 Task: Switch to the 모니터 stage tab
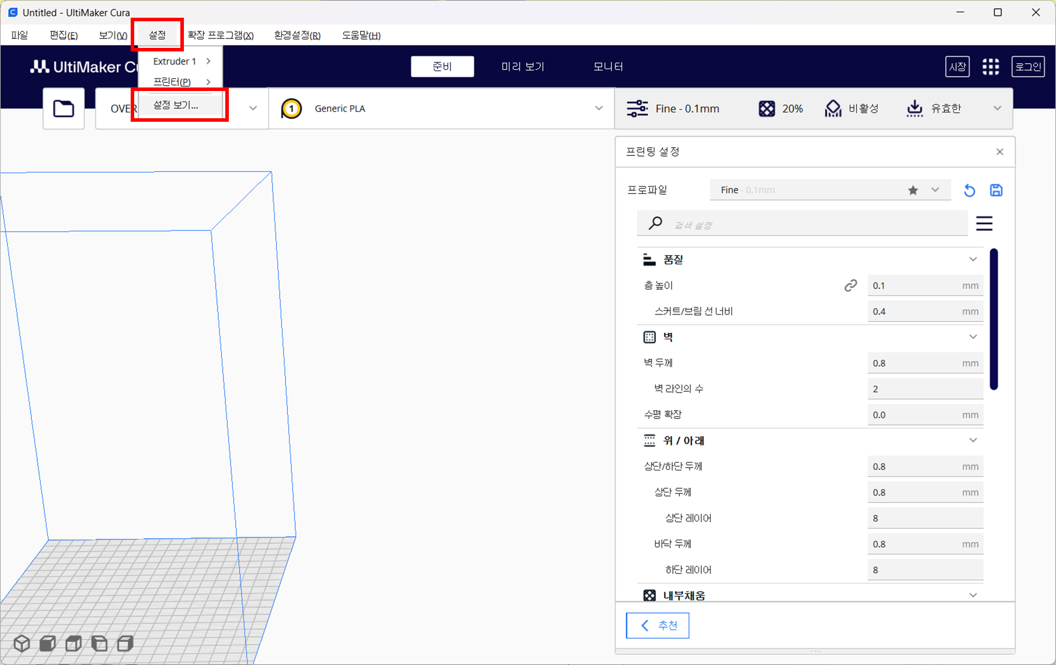[x=608, y=67]
